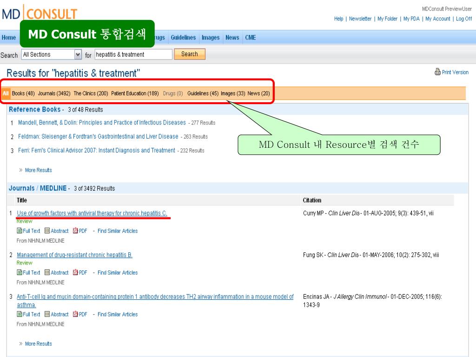476x357 pixels.
Task: Click the '277 Results' count text
Action: click(x=203, y=123)
